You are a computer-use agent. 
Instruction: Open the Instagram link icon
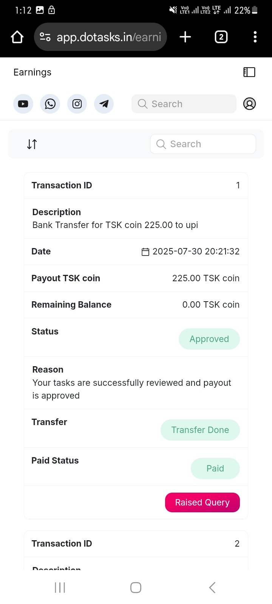pos(77,104)
